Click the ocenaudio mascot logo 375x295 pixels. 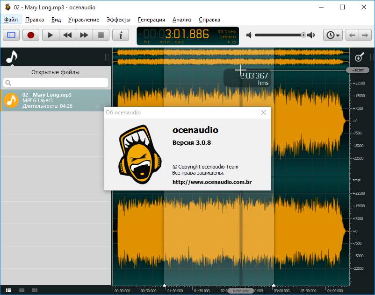tap(140, 155)
